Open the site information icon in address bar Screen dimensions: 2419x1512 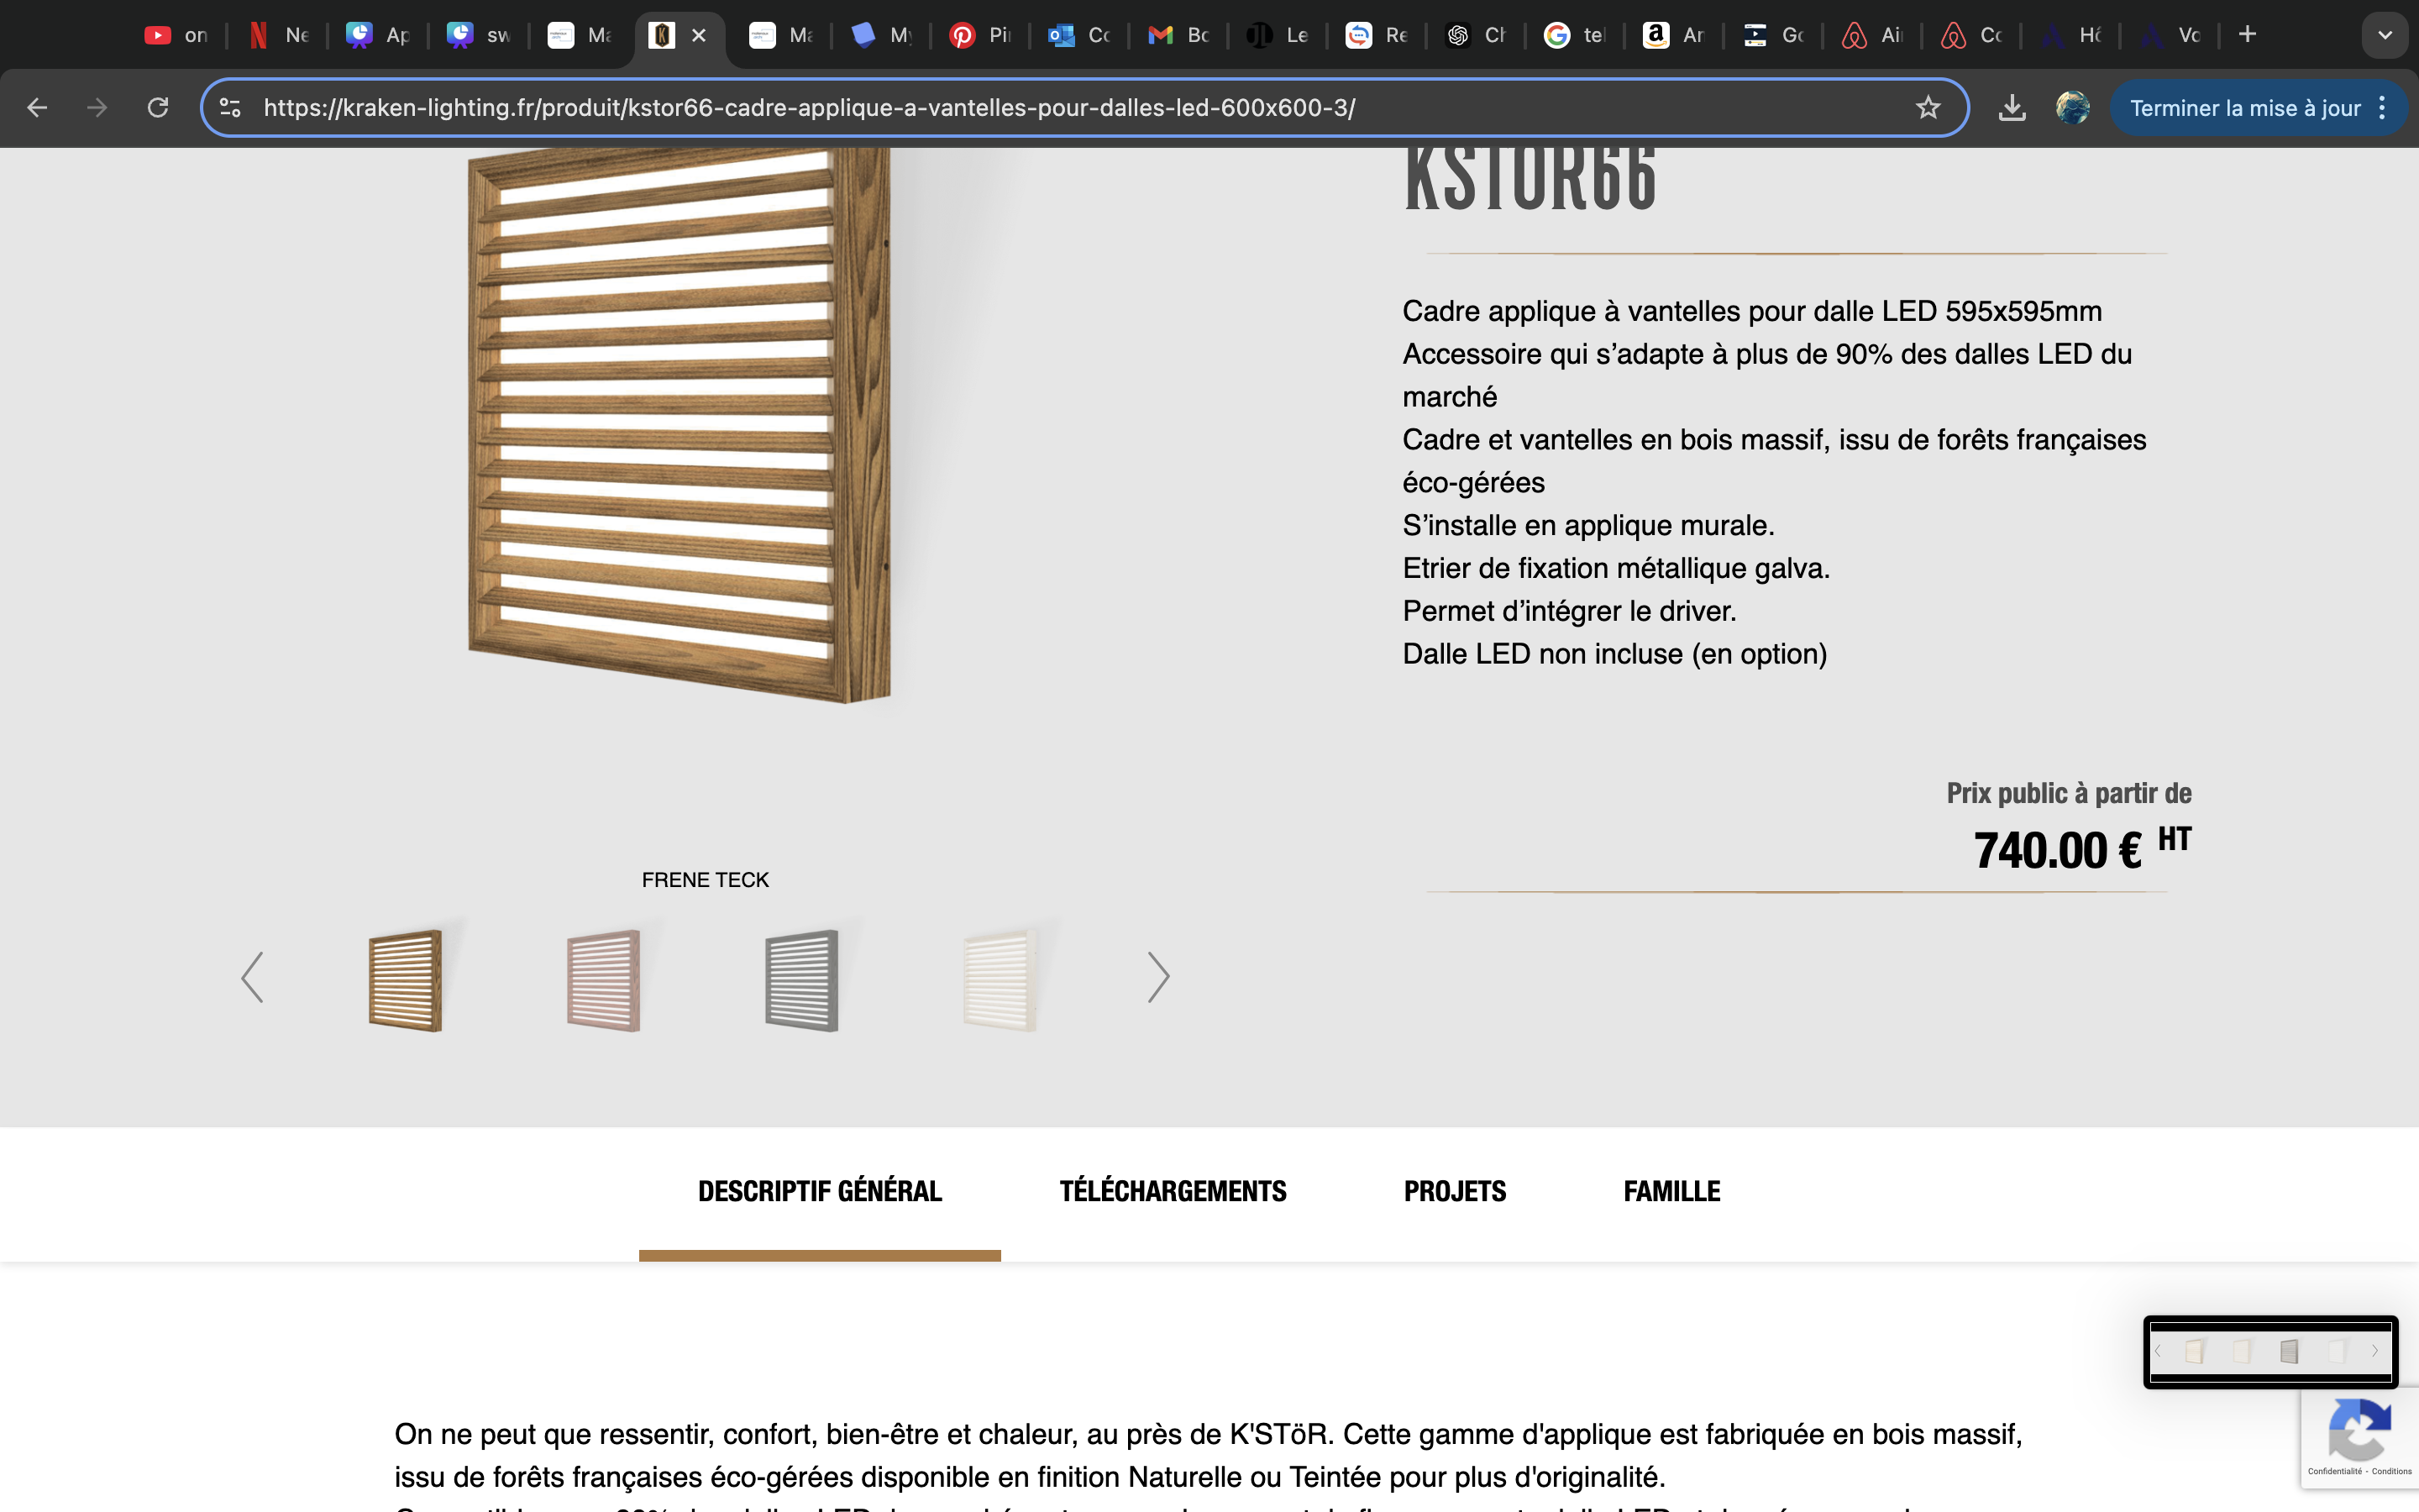click(230, 107)
